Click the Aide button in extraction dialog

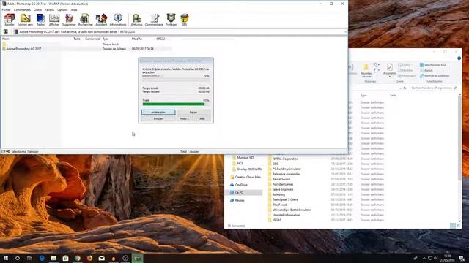tap(202, 118)
